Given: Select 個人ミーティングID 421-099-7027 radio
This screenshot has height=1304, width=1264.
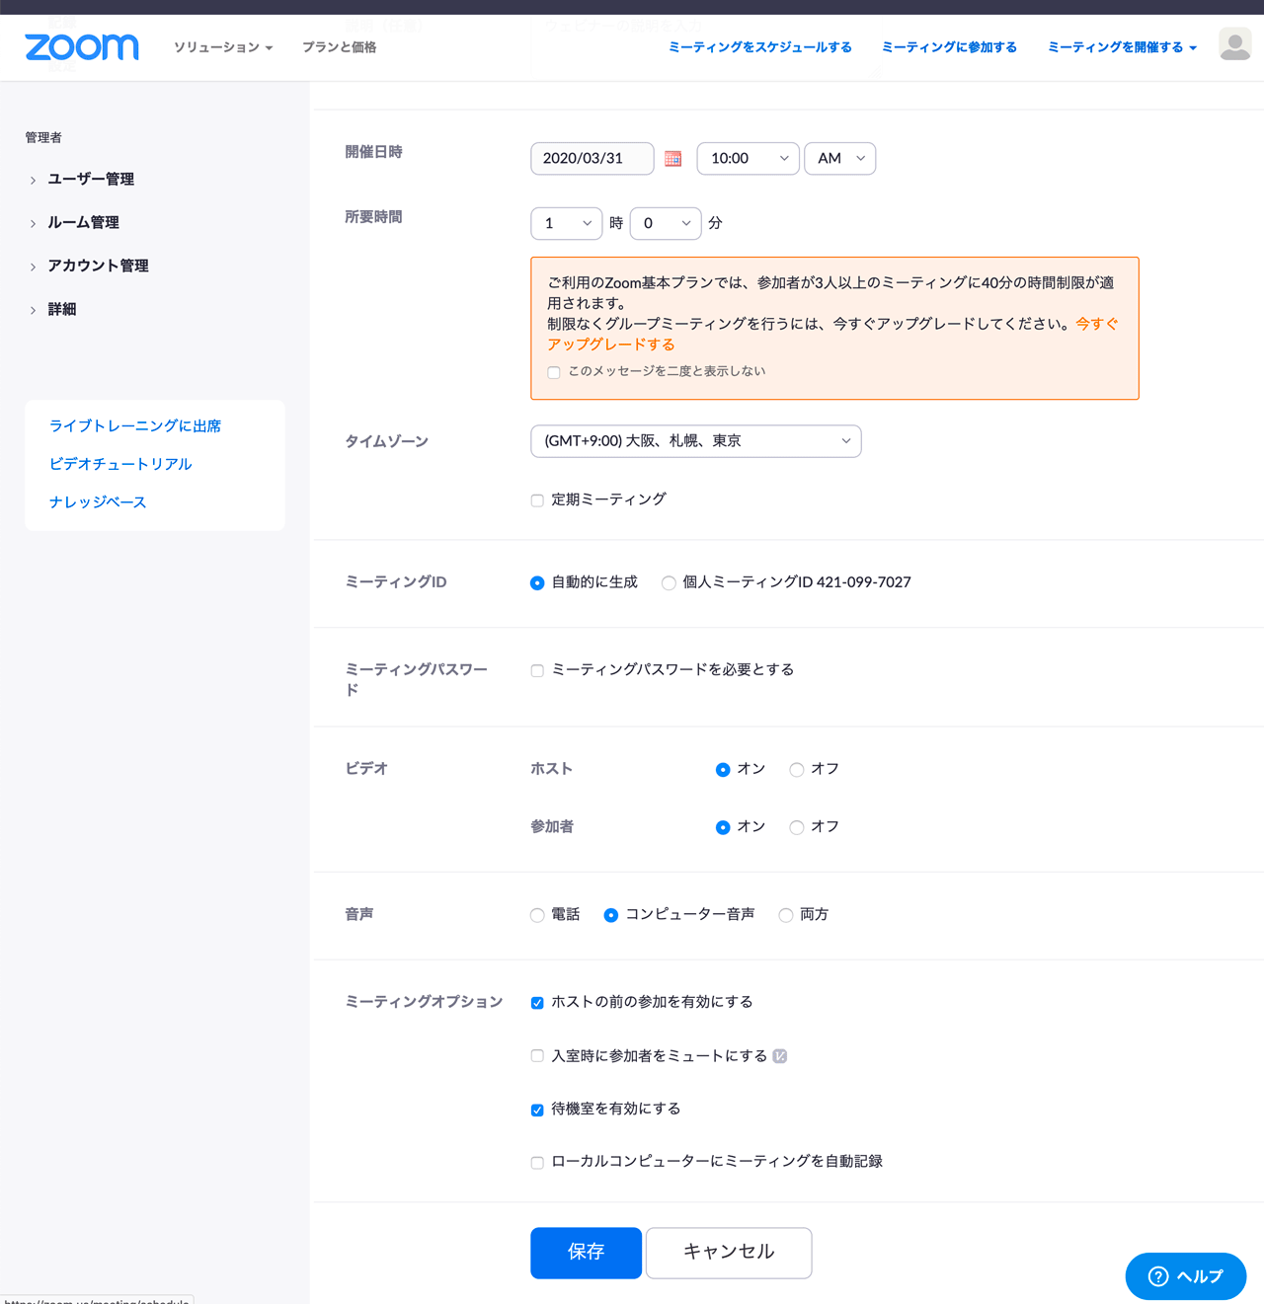Looking at the screenshot, I should coord(669,583).
